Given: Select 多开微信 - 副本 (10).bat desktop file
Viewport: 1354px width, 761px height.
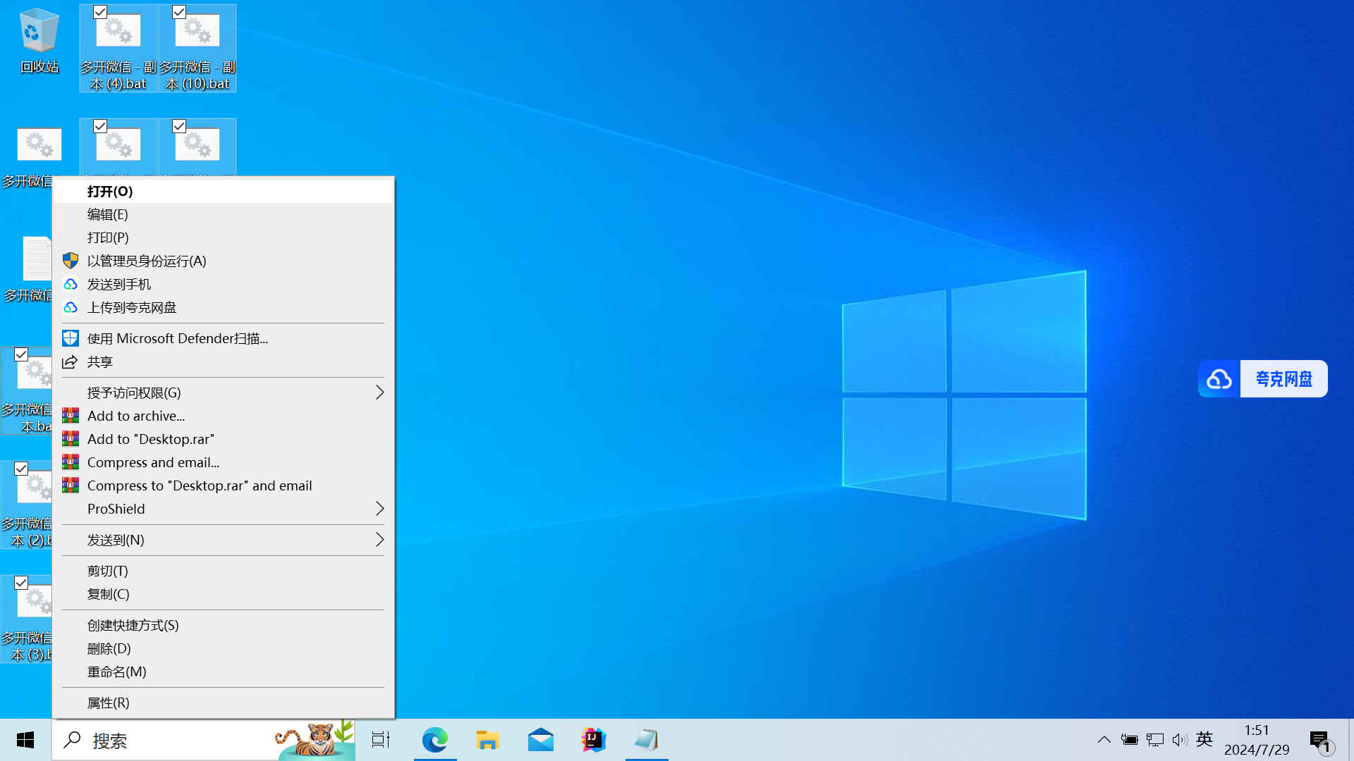Looking at the screenshot, I should (x=197, y=49).
